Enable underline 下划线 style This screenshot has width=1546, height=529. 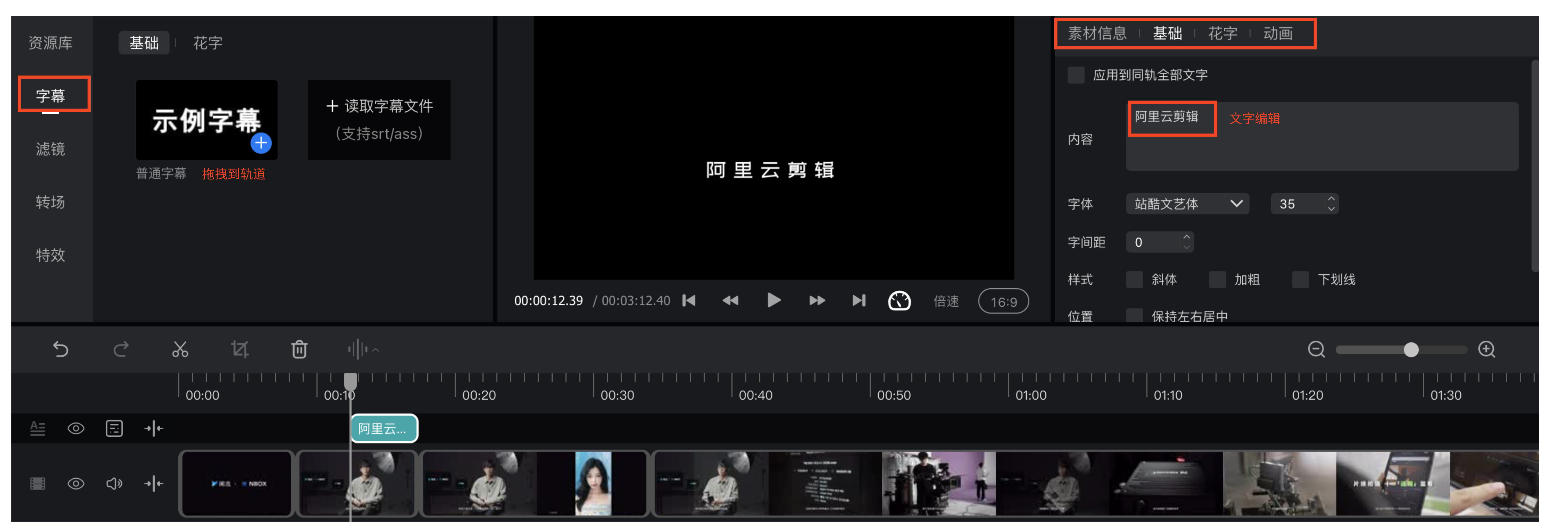tap(1300, 279)
